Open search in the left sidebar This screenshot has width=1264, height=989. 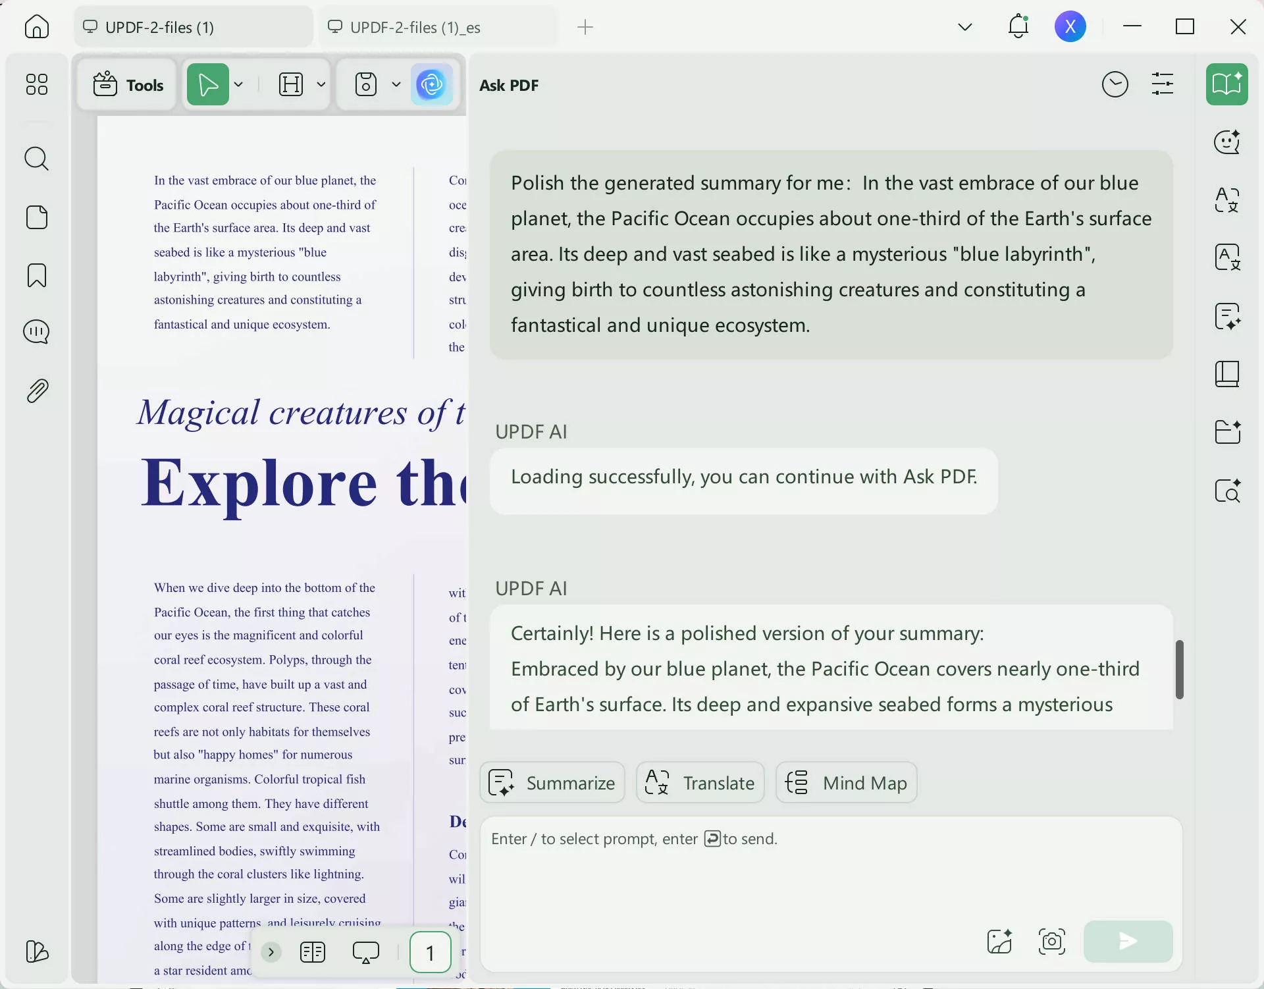click(x=37, y=159)
